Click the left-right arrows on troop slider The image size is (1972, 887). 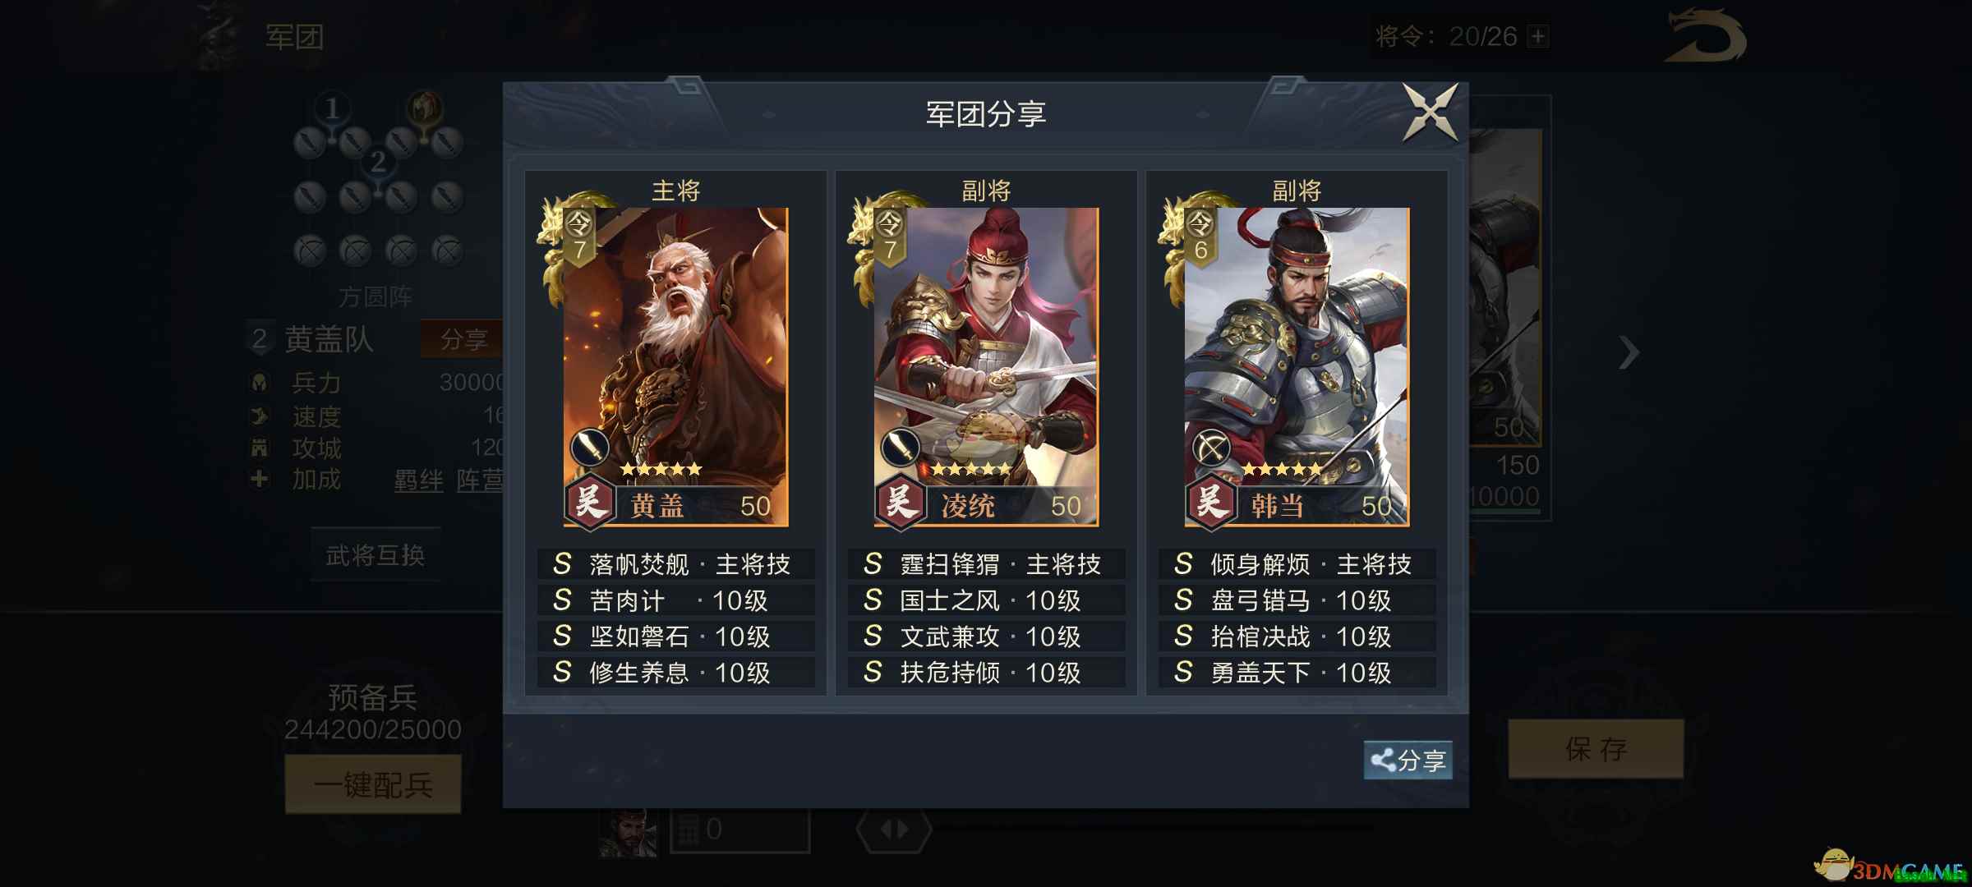click(894, 830)
